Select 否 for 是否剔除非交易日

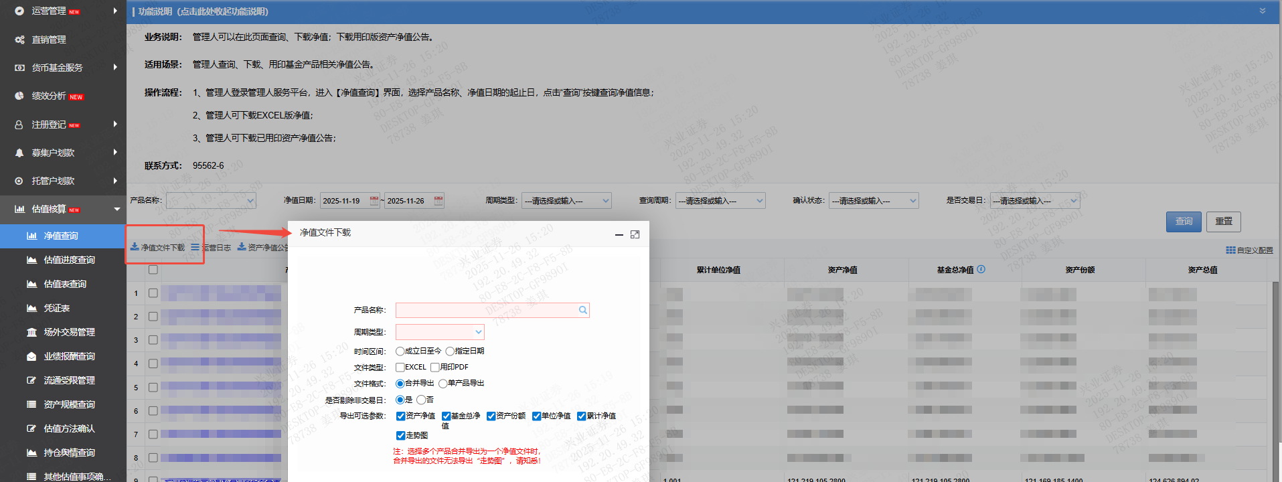click(420, 400)
